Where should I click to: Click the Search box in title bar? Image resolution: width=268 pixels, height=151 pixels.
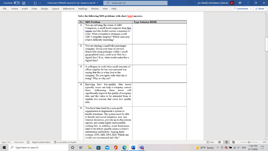click(135, 3)
